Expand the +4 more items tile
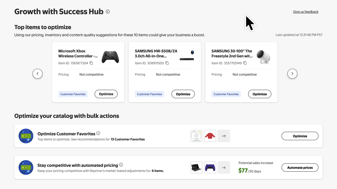 coord(224,167)
